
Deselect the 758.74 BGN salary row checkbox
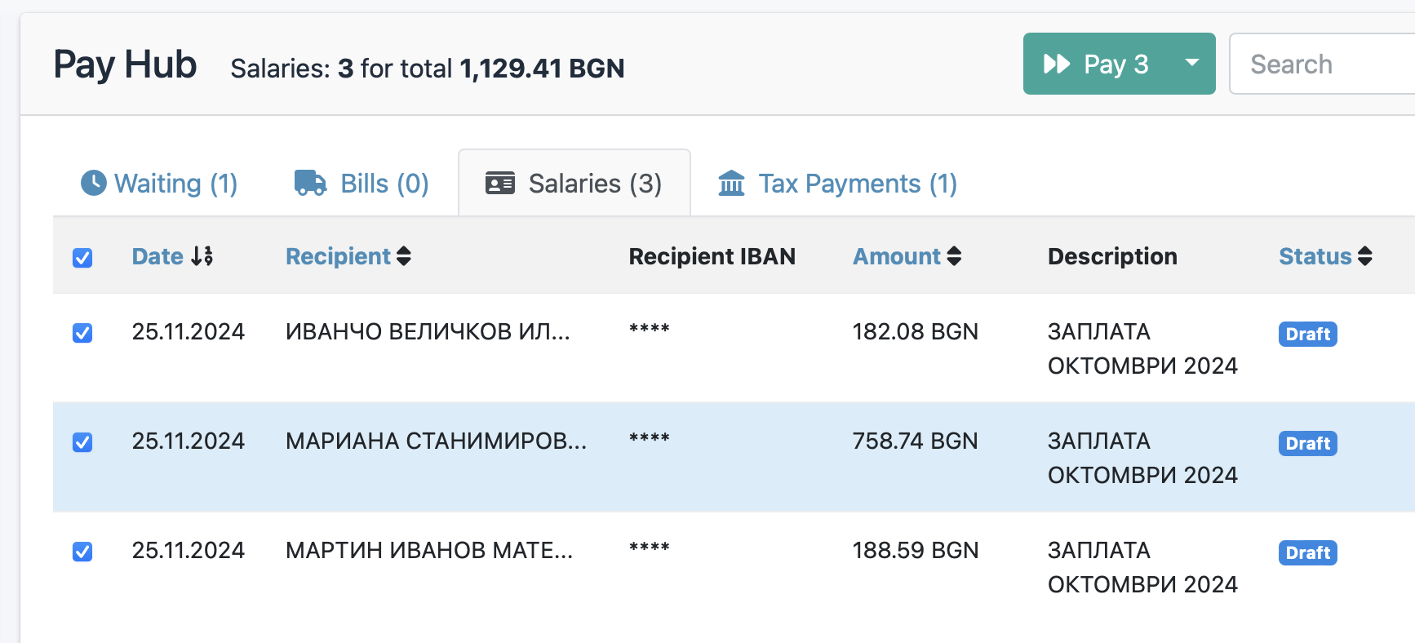tap(82, 442)
